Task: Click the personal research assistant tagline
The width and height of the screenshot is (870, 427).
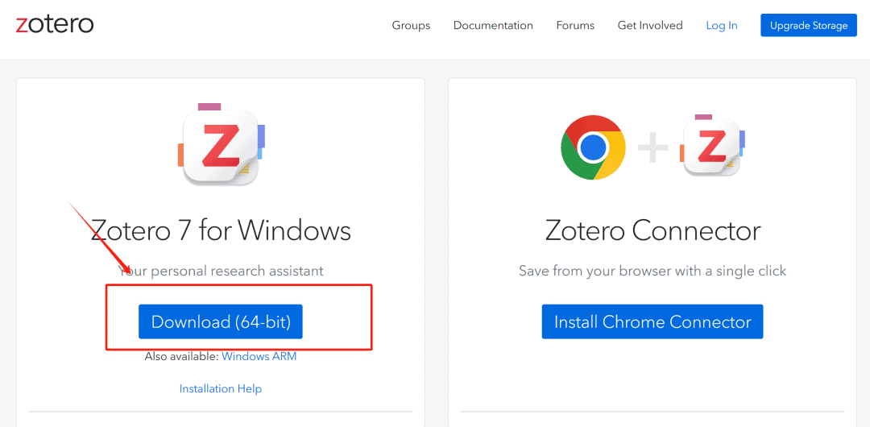Action: click(x=222, y=271)
